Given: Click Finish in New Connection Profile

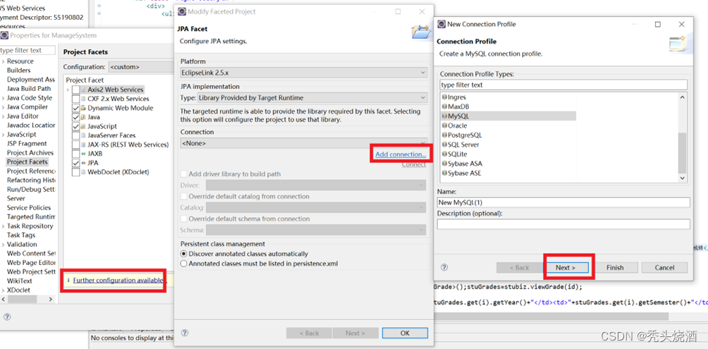Looking at the screenshot, I should (x=615, y=268).
